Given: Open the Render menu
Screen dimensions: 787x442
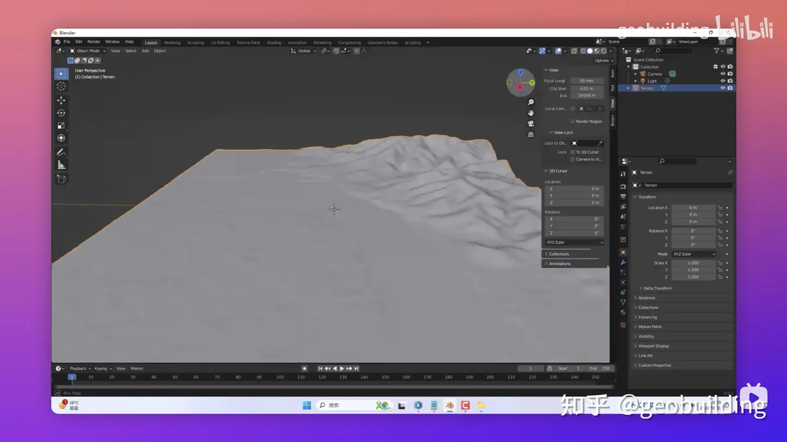Looking at the screenshot, I should 94,42.
